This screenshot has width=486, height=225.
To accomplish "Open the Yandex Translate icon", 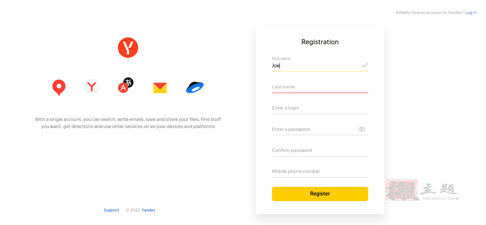I will click(126, 85).
